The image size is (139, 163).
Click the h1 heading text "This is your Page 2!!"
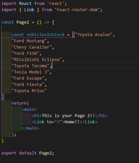68,116
